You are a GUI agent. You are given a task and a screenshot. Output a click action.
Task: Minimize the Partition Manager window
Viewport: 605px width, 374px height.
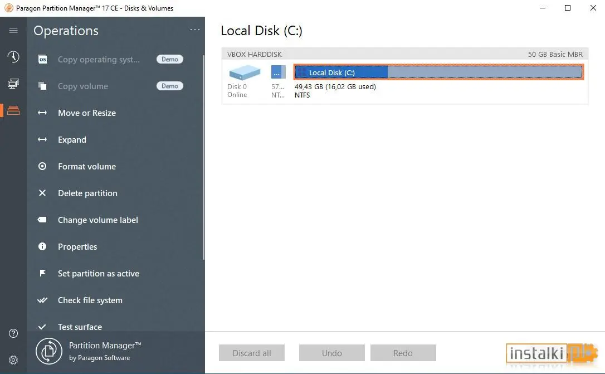(543, 8)
